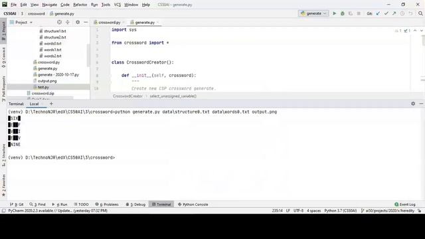Open the File menu

click(13, 5)
